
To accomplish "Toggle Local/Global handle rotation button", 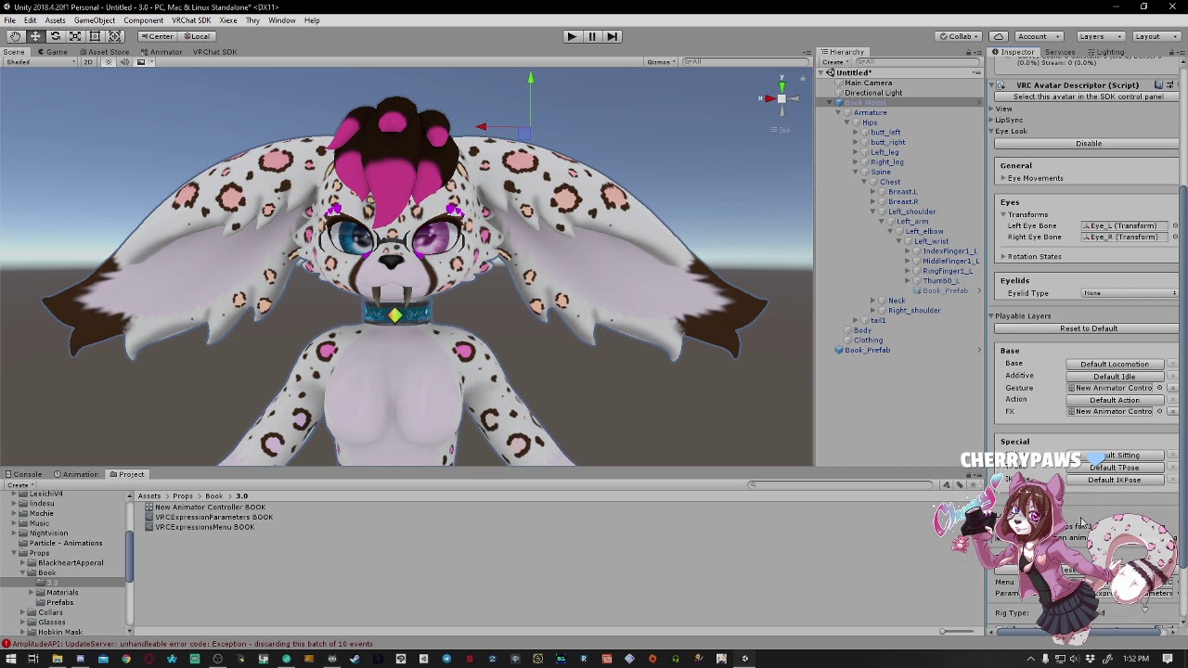I will pyautogui.click(x=196, y=36).
